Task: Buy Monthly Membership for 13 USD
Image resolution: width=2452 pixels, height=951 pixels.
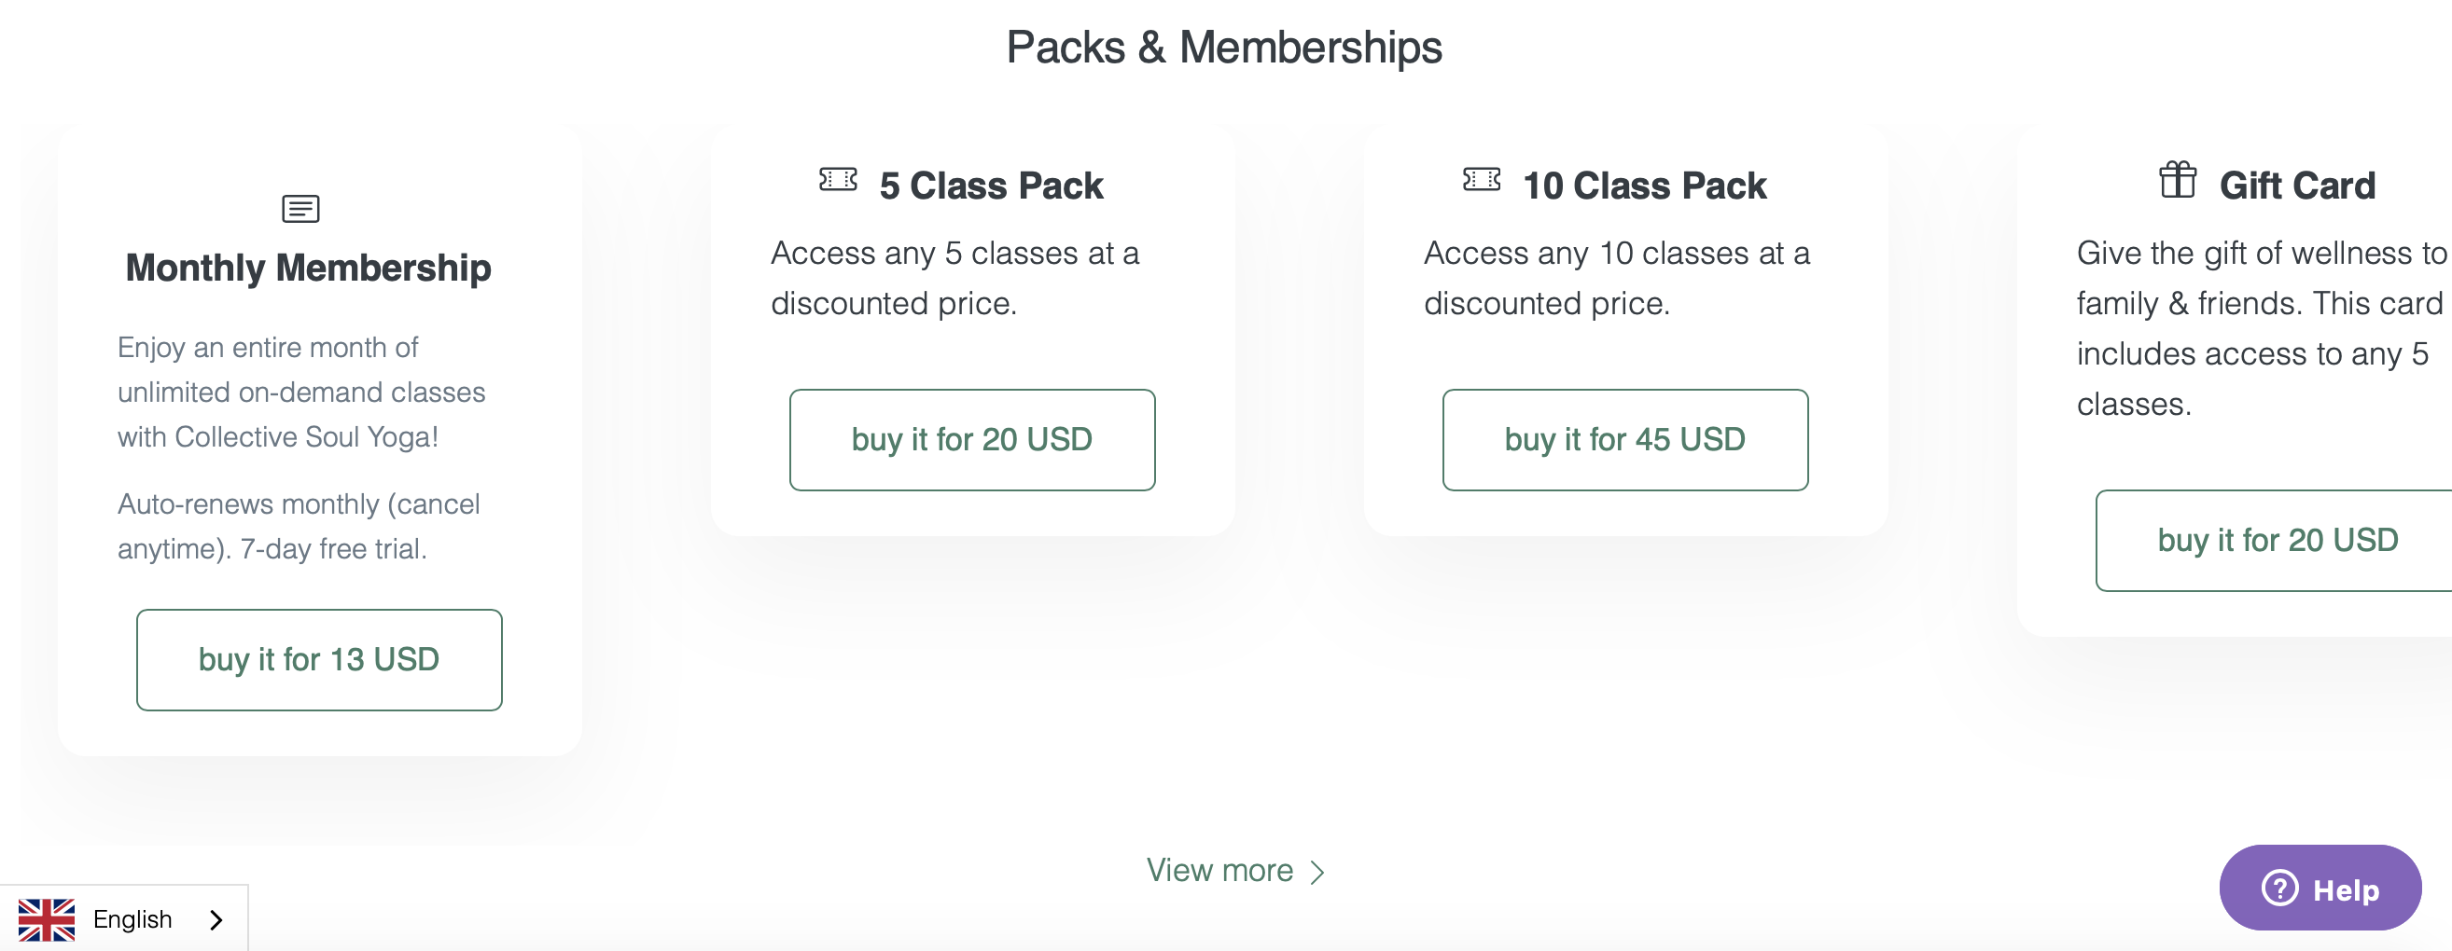Action: [319, 659]
